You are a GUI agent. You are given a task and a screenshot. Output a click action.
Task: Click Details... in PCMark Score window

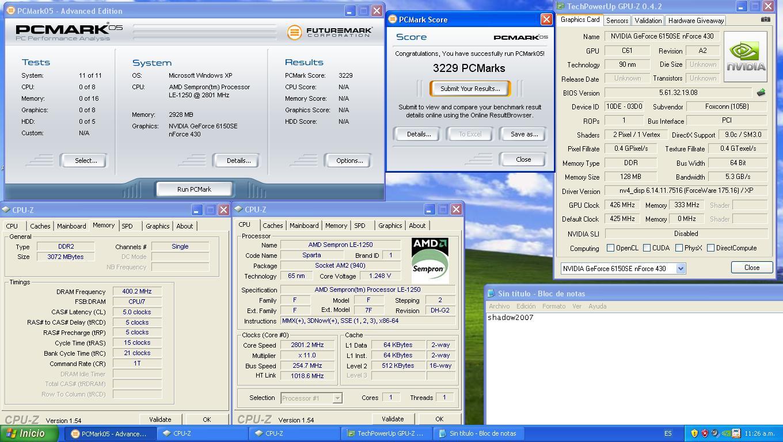pos(419,134)
